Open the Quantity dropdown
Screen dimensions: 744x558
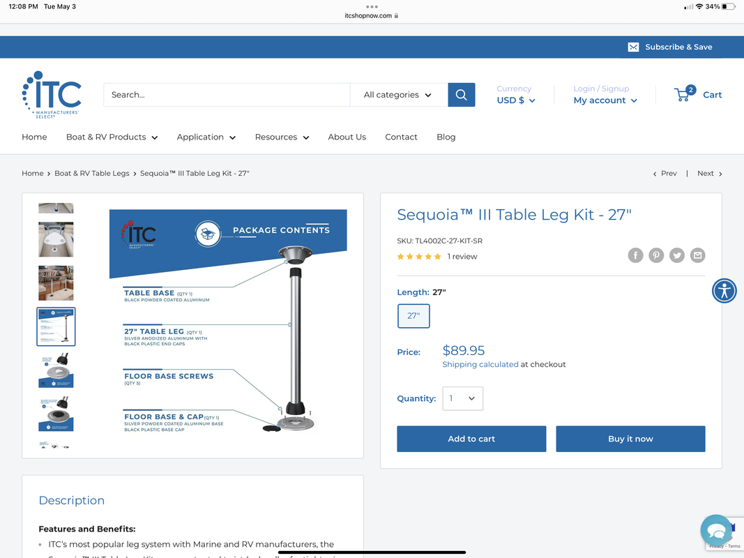click(x=462, y=398)
